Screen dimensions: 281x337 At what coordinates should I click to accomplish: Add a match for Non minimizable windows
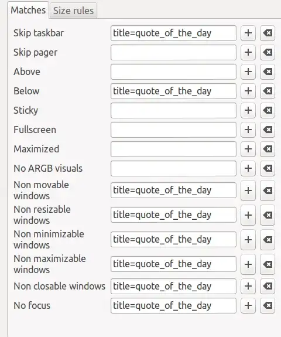248,240
